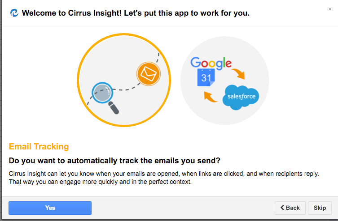Screen dimensions: 338x221
Task: Click the Google wordmark logo
Action: pyautogui.click(x=211, y=63)
